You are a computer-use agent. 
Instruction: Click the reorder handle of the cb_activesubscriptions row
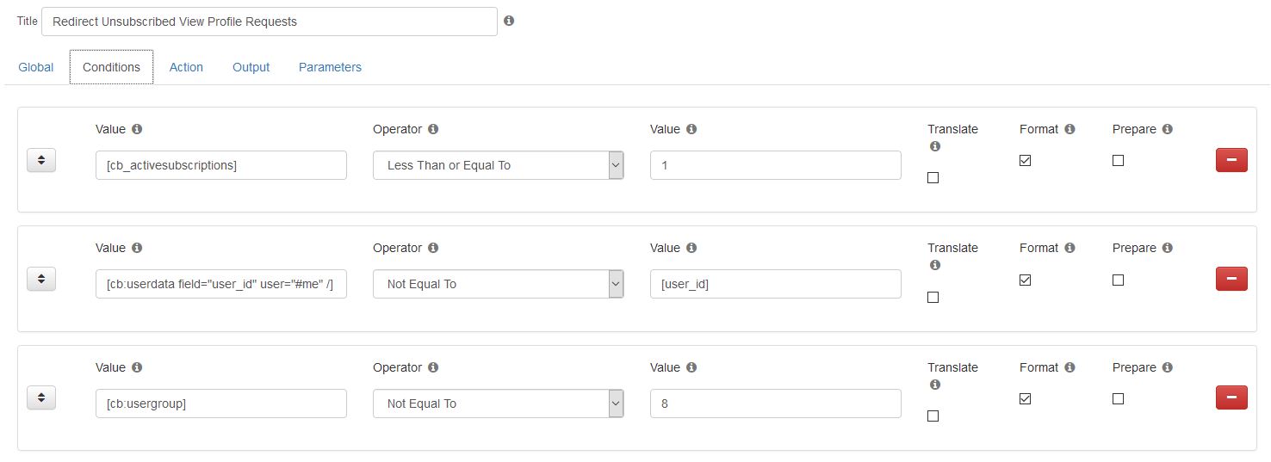click(41, 160)
